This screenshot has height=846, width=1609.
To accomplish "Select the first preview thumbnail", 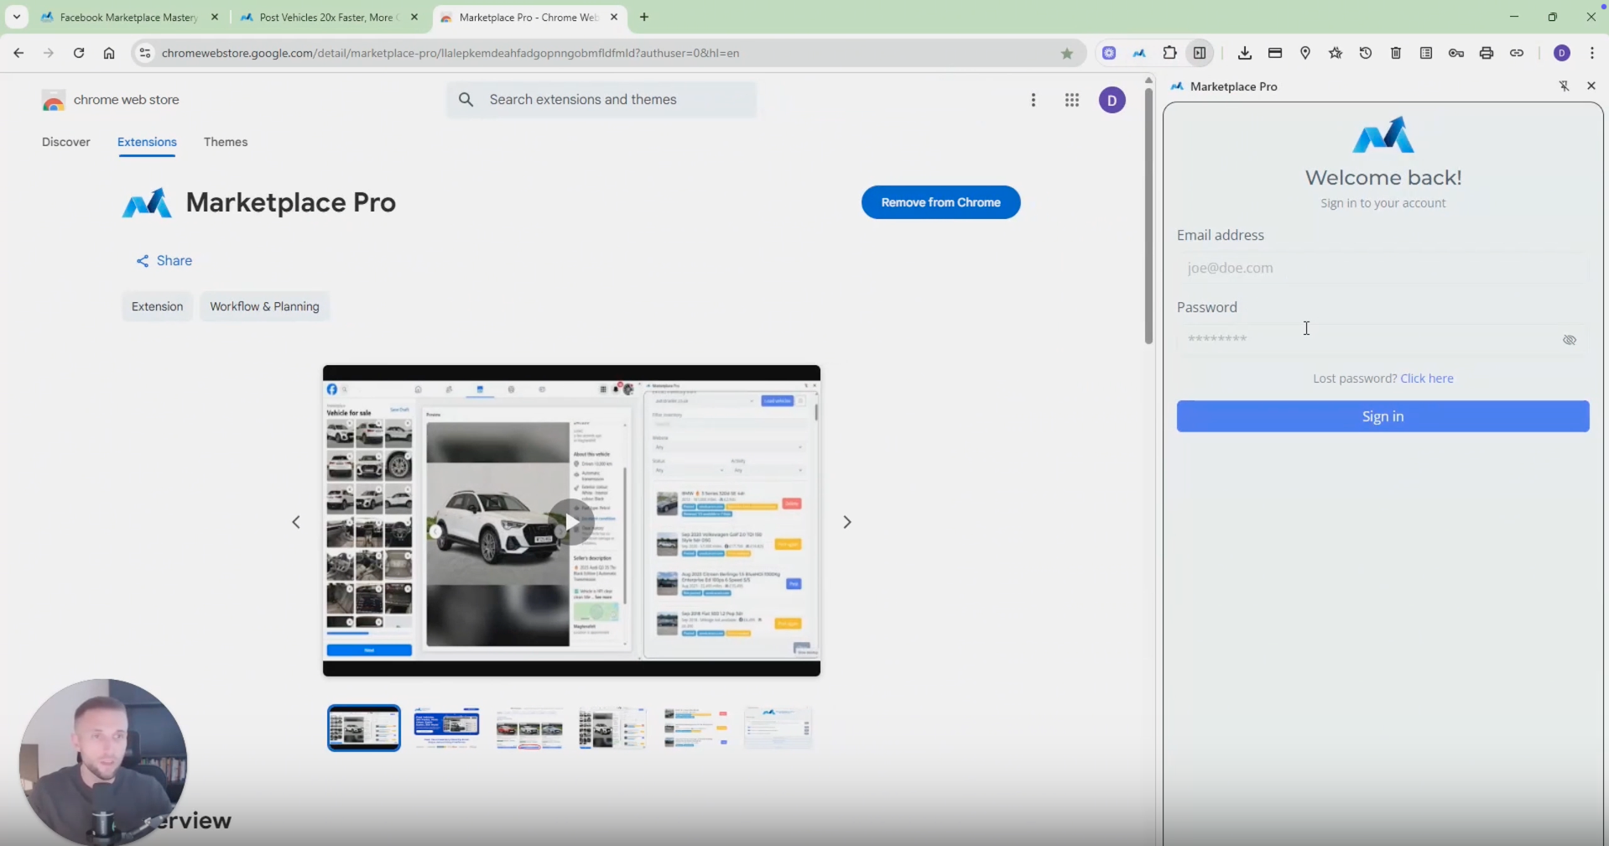I will [364, 728].
